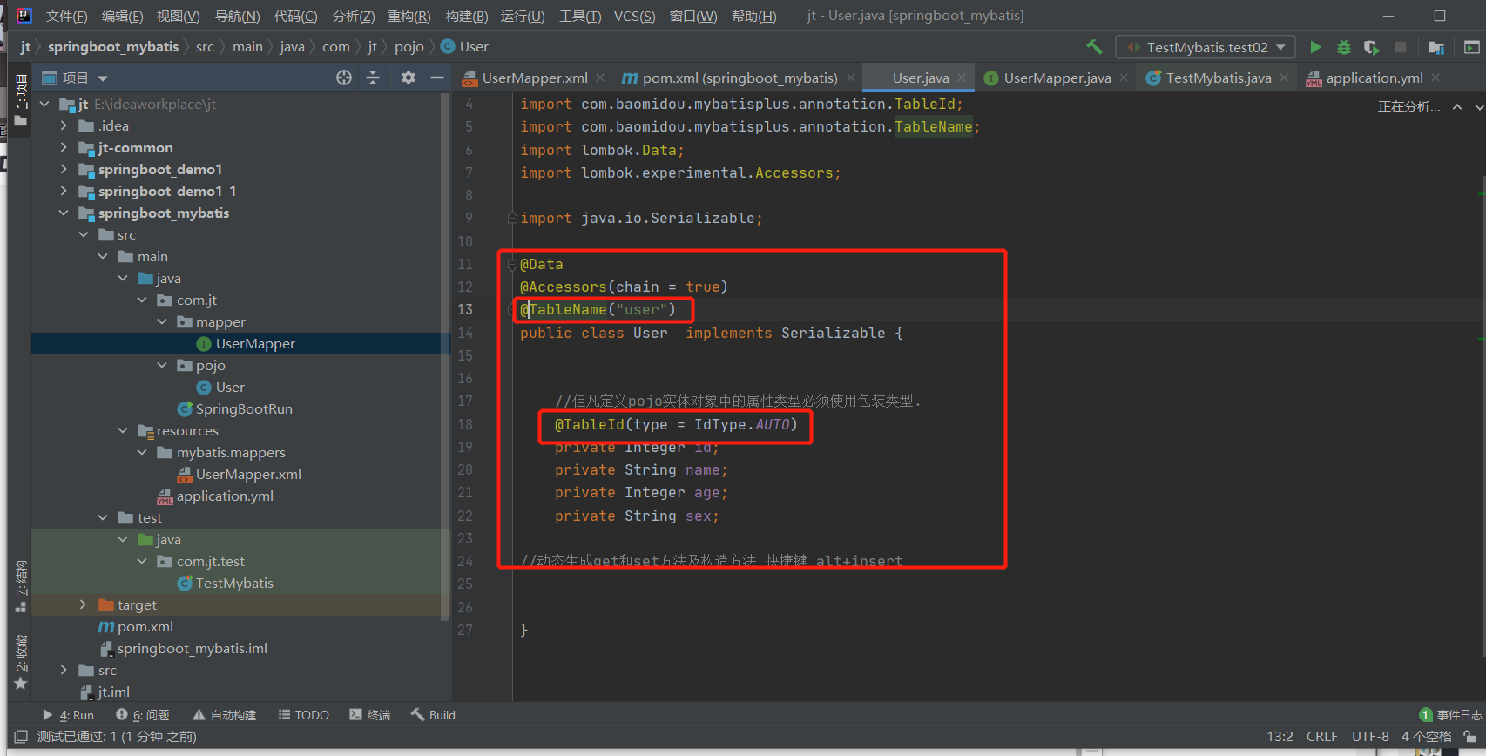Open the Refactor menu
The width and height of the screenshot is (1486, 756).
pyautogui.click(x=409, y=16)
